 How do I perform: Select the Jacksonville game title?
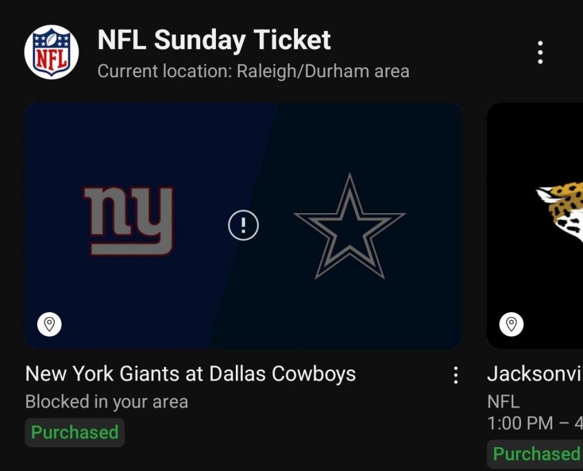(535, 374)
